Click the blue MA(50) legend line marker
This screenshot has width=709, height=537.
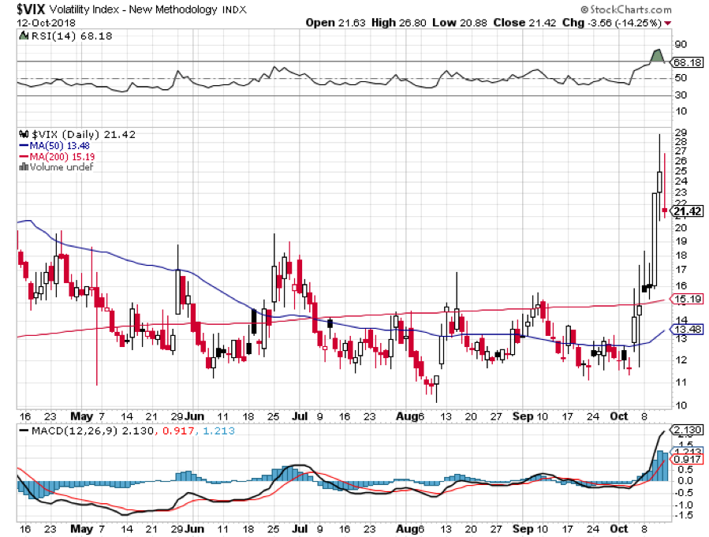pyautogui.click(x=21, y=145)
